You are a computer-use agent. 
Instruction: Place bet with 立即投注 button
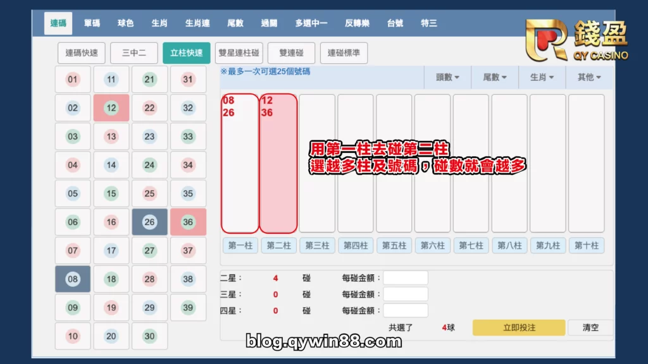518,327
